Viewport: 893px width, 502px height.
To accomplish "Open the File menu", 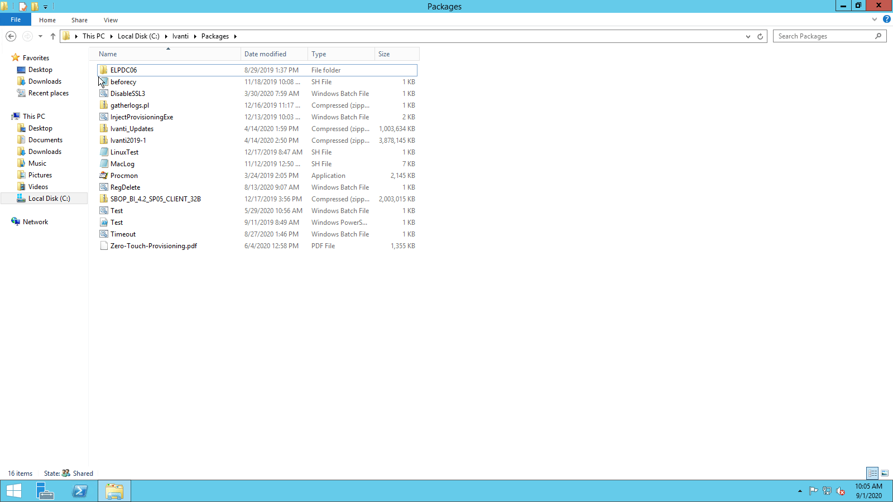I will [x=16, y=20].
